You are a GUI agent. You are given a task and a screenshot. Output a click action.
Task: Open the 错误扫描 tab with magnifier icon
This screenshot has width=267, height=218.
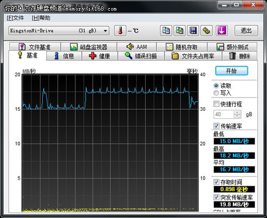141,56
